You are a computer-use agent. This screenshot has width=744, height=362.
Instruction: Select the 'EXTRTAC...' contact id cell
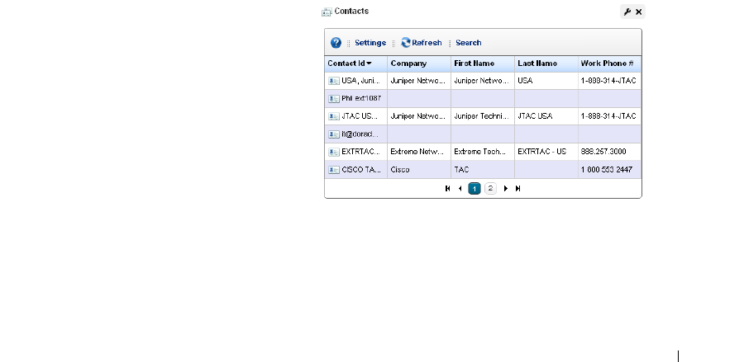click(355, 152)
